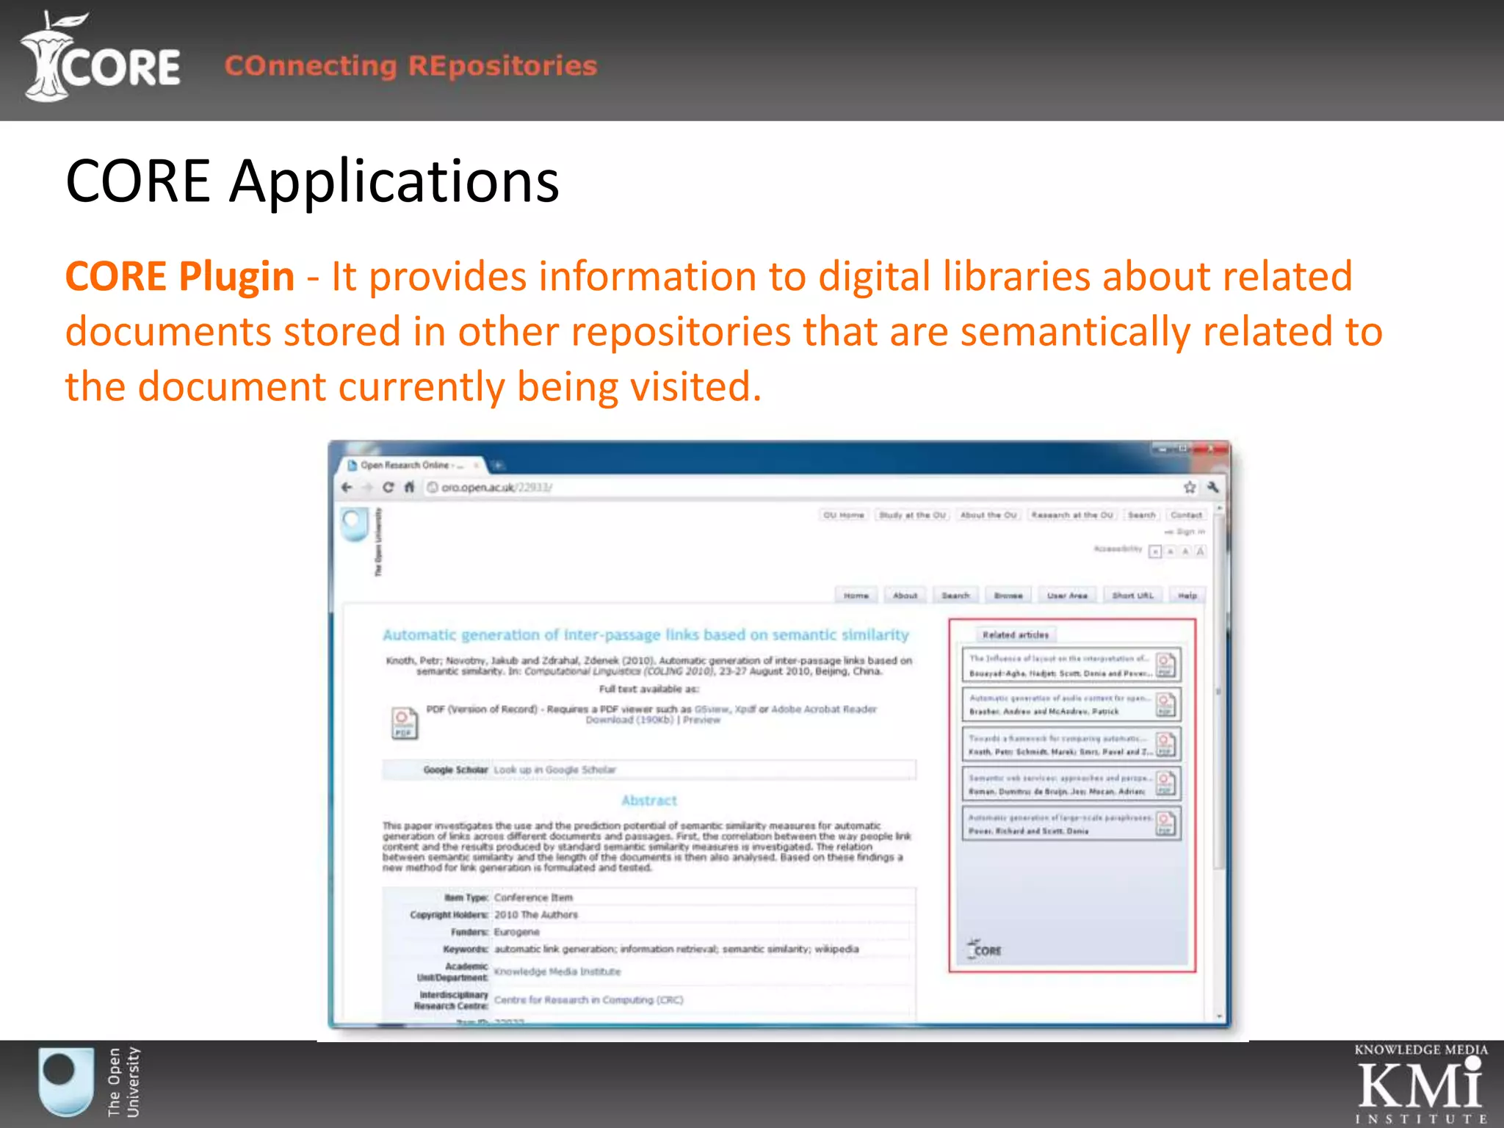Bookmark the page with the star icon

[1190, 487]
